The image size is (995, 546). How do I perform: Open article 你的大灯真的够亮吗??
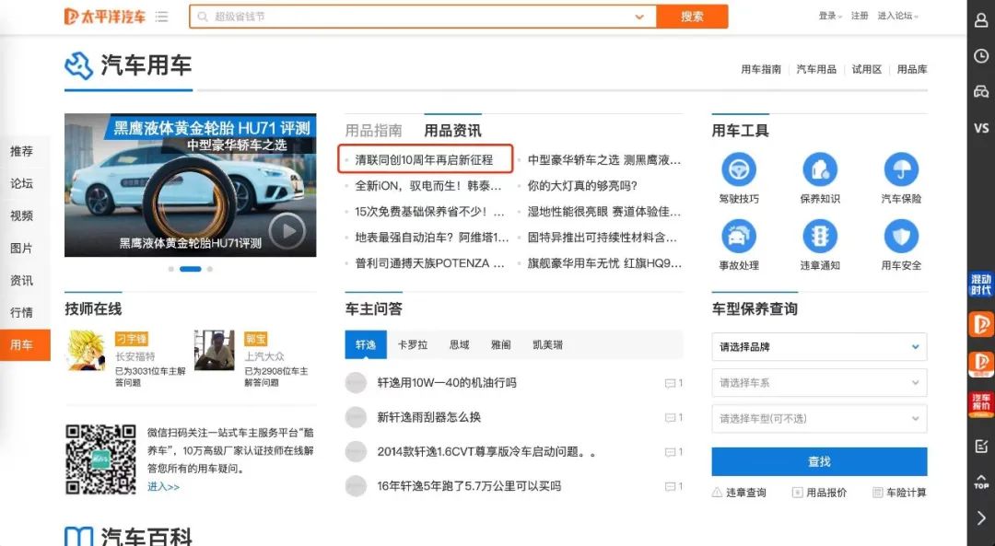pyautogui.click(x=582, y=186)
